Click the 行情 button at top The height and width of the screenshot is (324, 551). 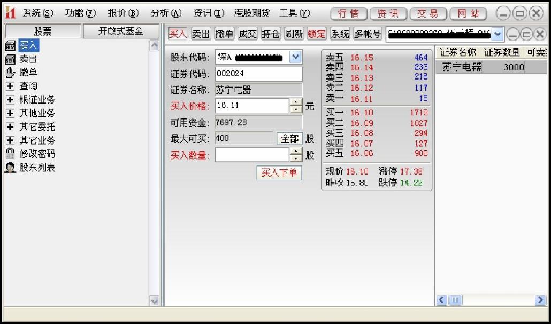349,14
